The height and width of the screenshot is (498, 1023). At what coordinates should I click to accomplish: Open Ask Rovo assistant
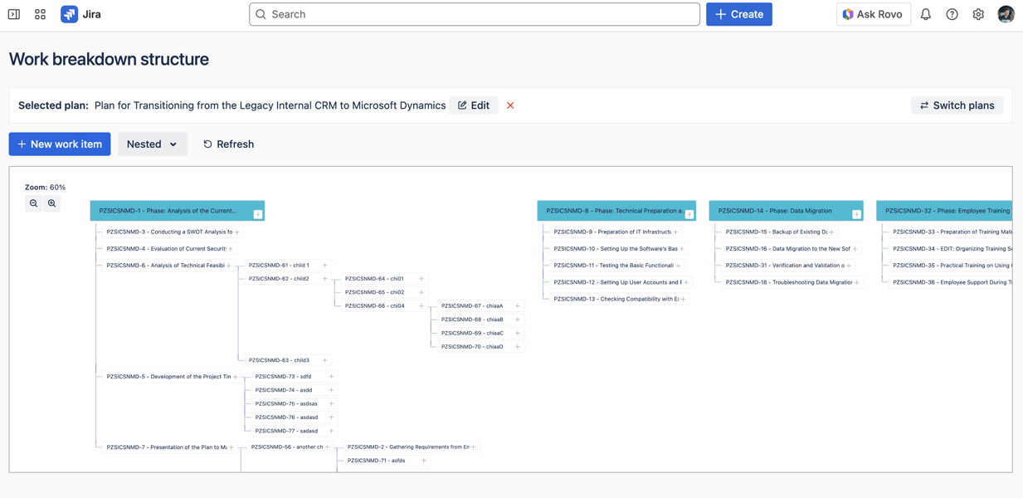tap(873, 14)
